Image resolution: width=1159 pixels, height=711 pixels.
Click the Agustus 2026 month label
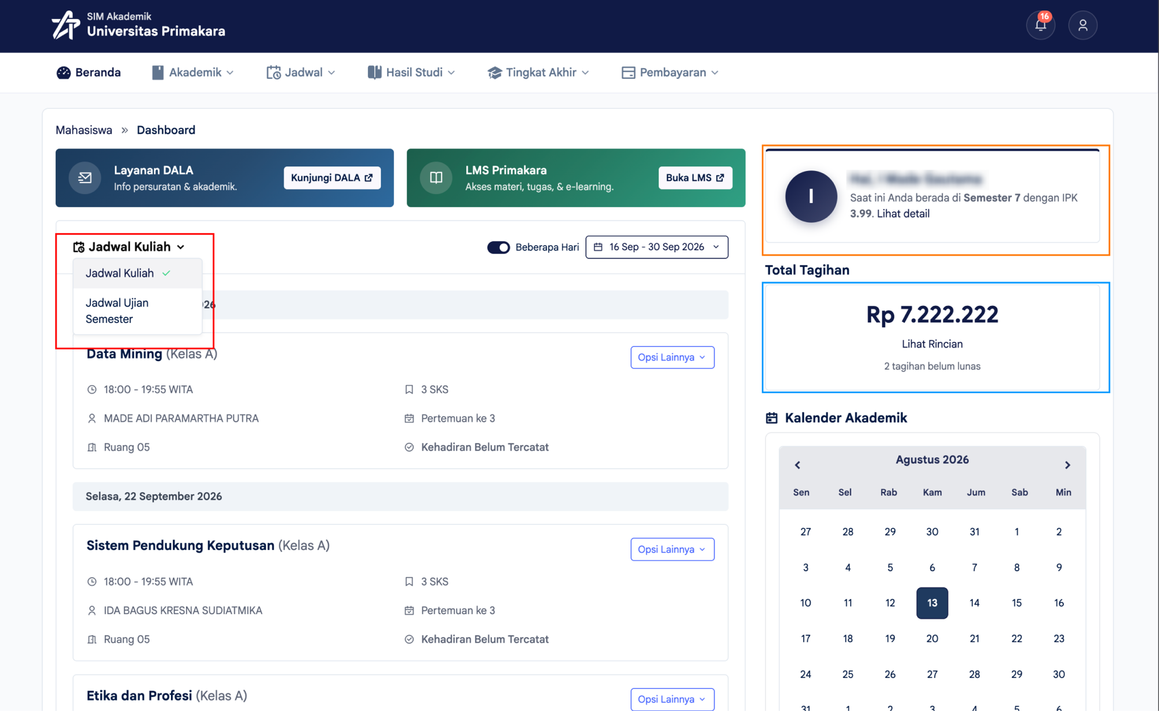pyautogui.click(x=932, y=460)
